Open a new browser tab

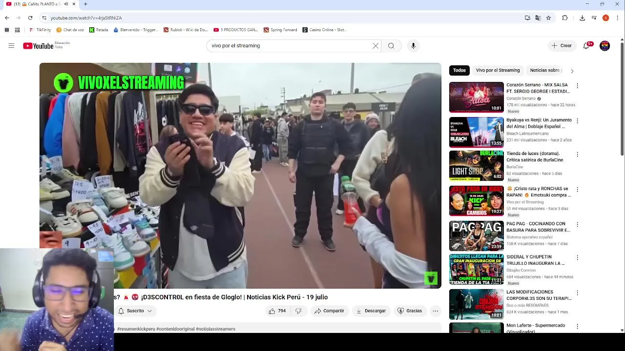pos(85,4)
